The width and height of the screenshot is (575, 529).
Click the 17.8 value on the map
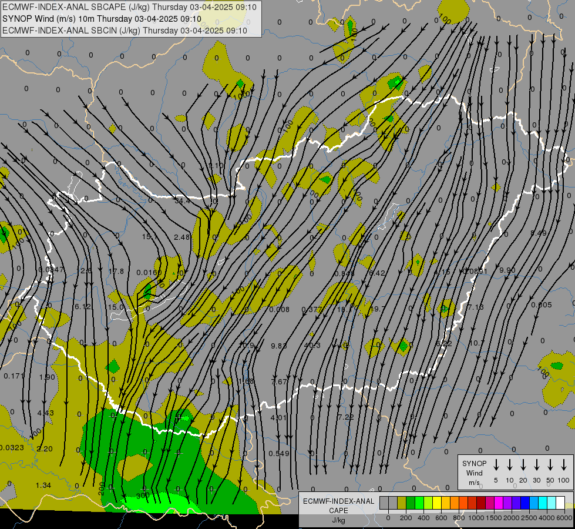coord(116,272)
